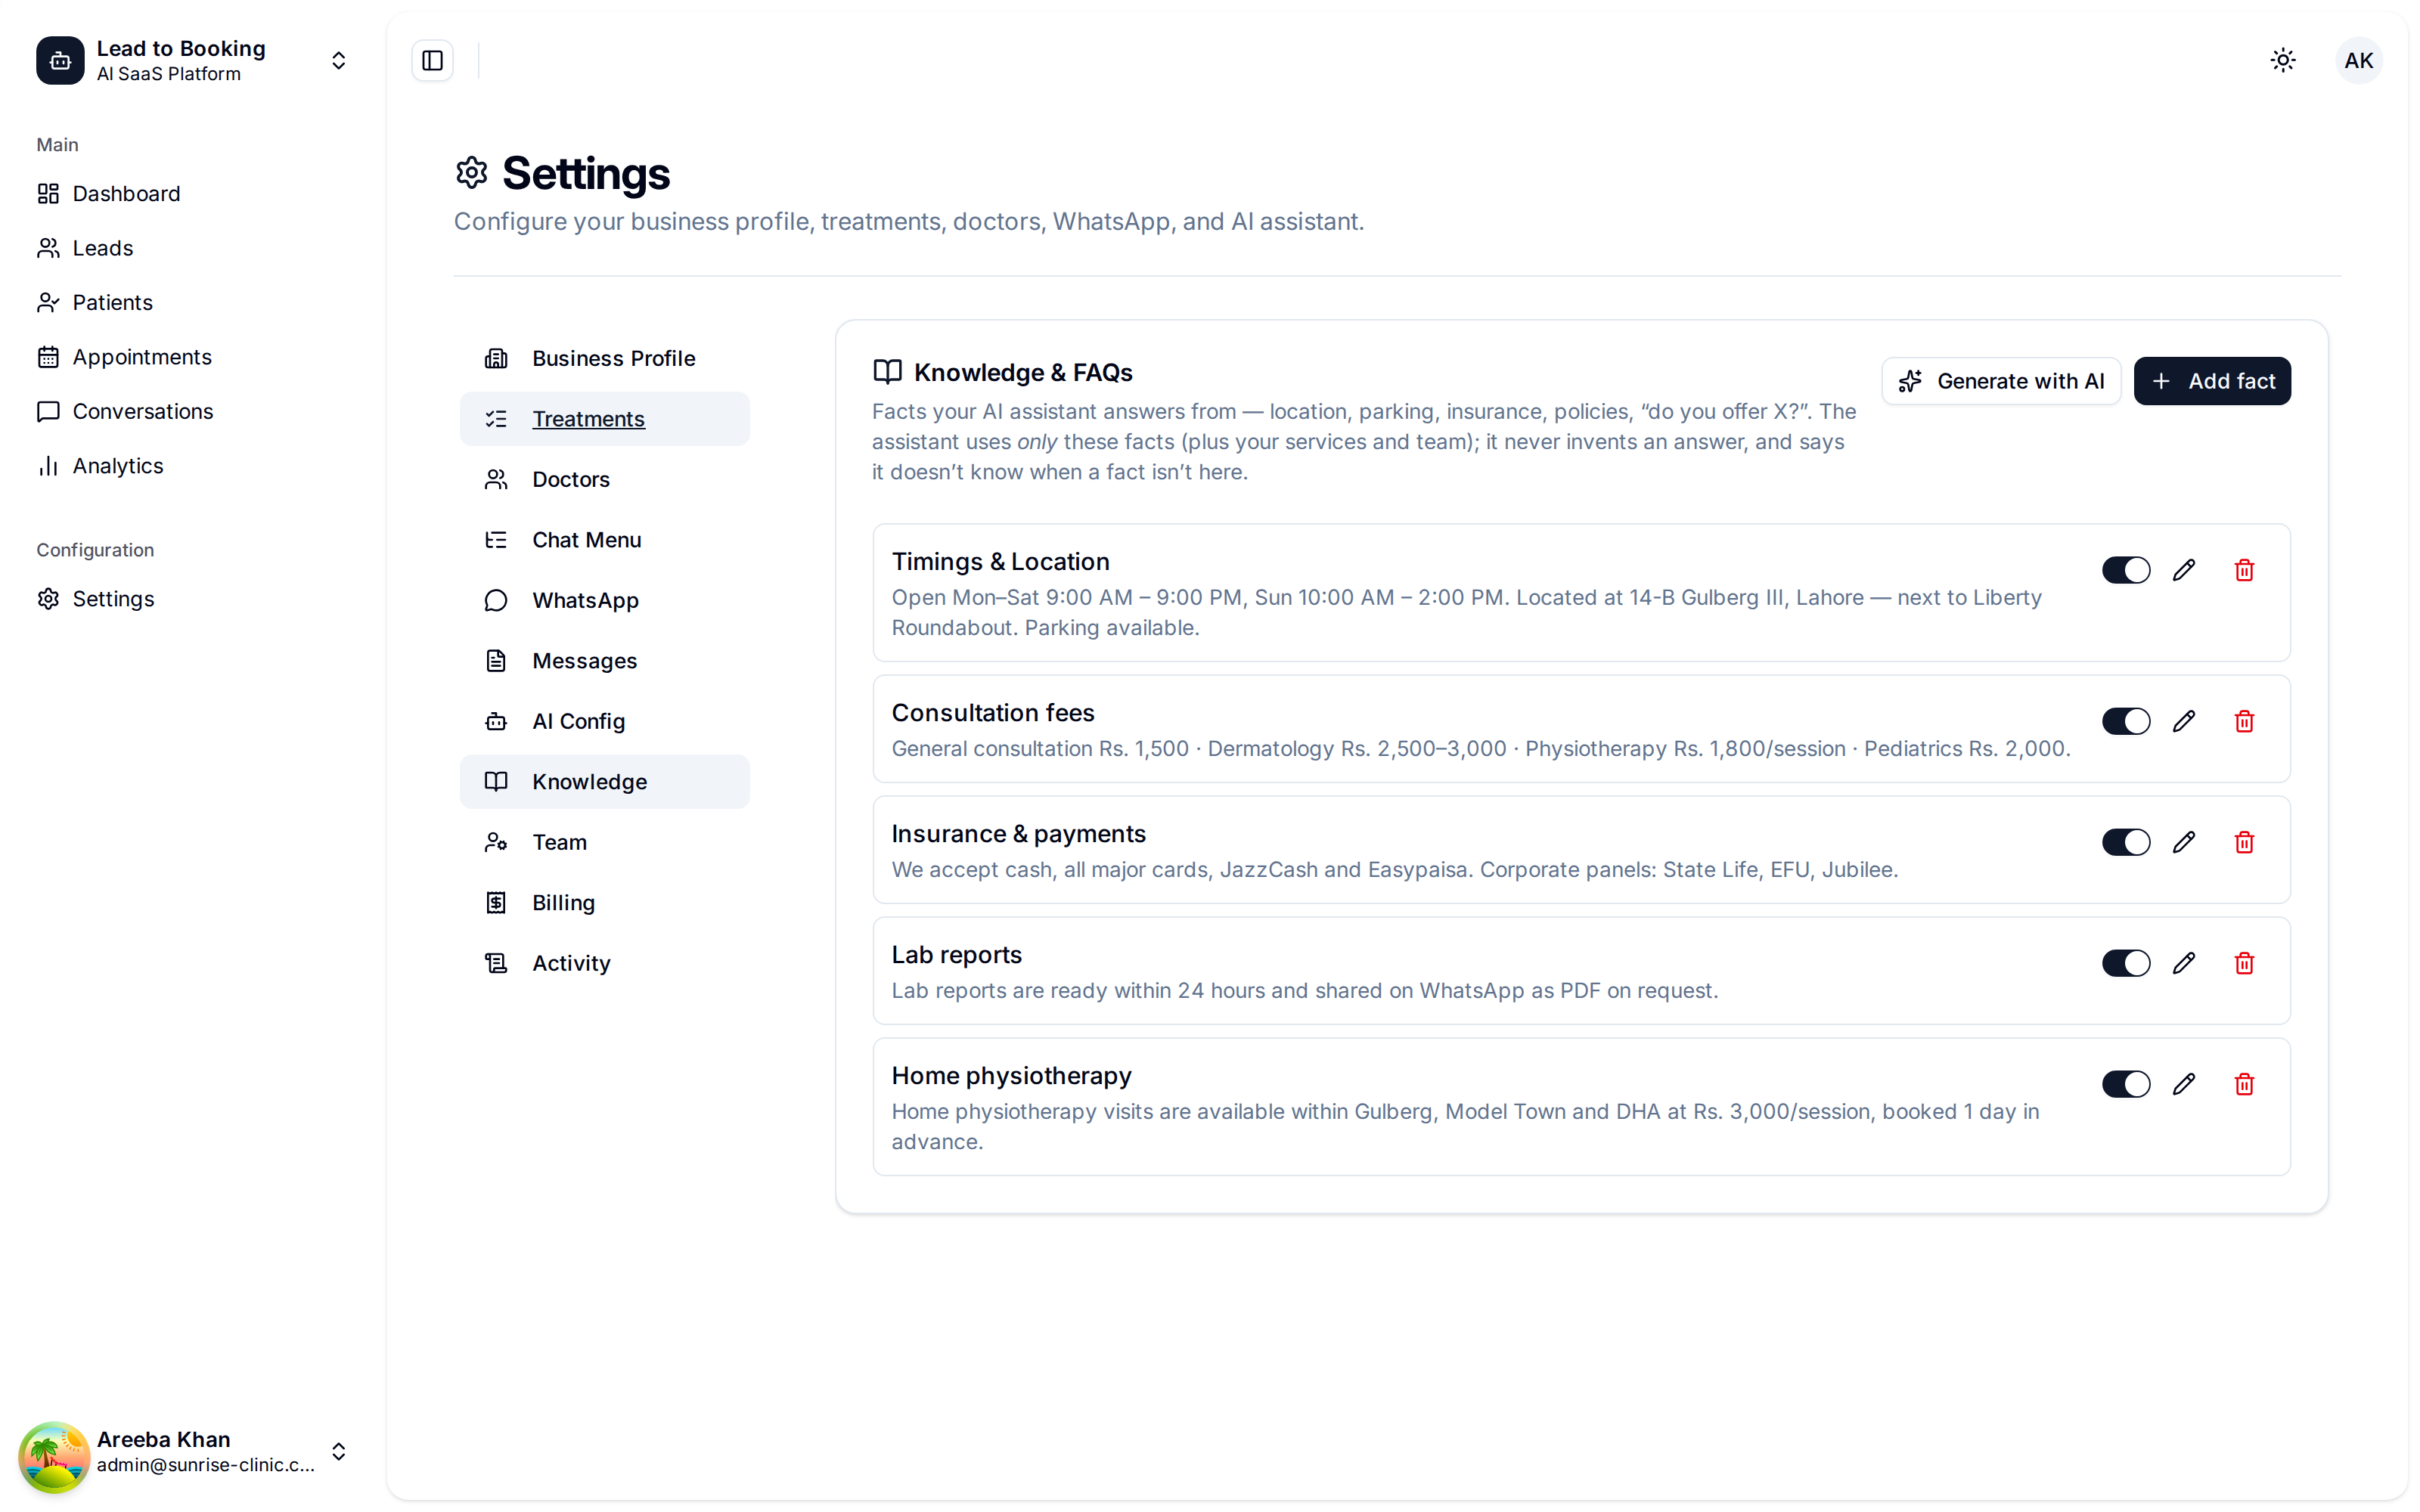Delete the Home physiotherapy fact

(x=2244, y=1084)
